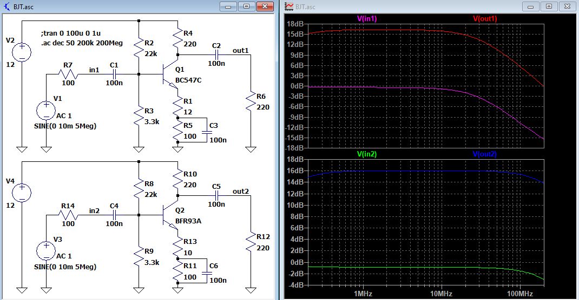Click the 1MHz frequency axis label
This screenshot has height=300, width=579.
363,294
